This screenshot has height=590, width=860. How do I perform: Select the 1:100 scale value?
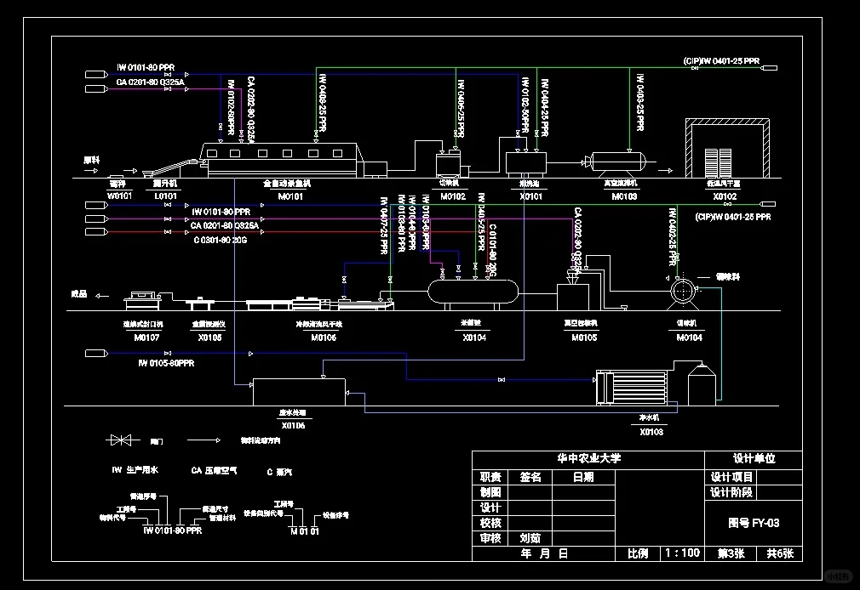(x=683, y=553)
